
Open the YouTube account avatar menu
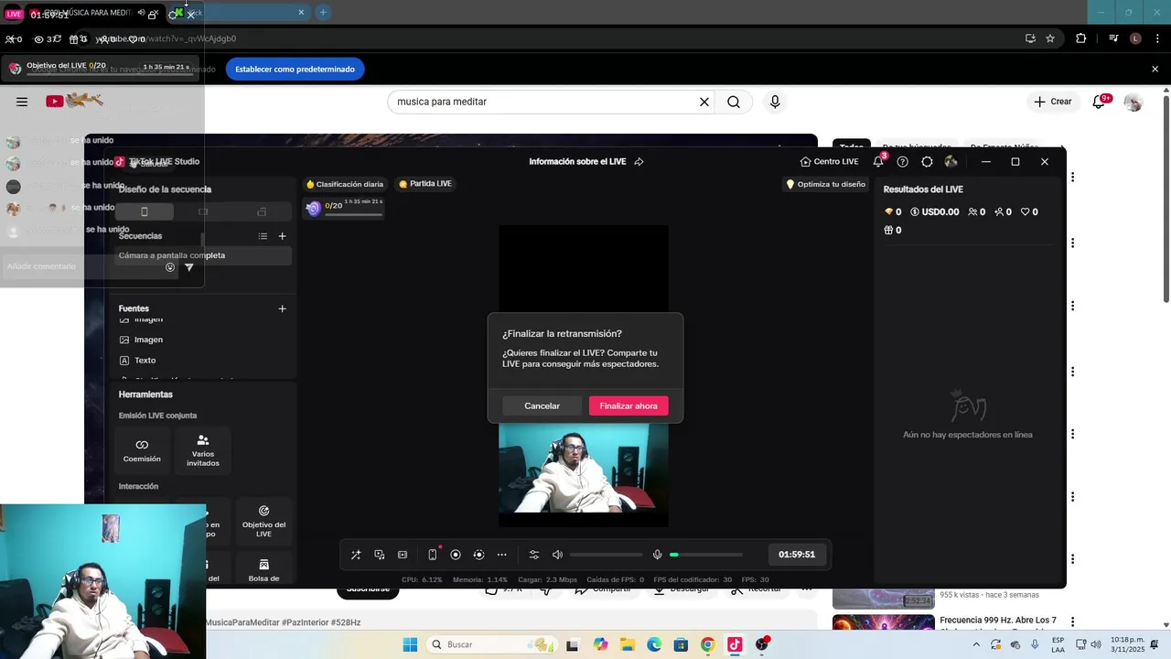(x=1133, y=103)
